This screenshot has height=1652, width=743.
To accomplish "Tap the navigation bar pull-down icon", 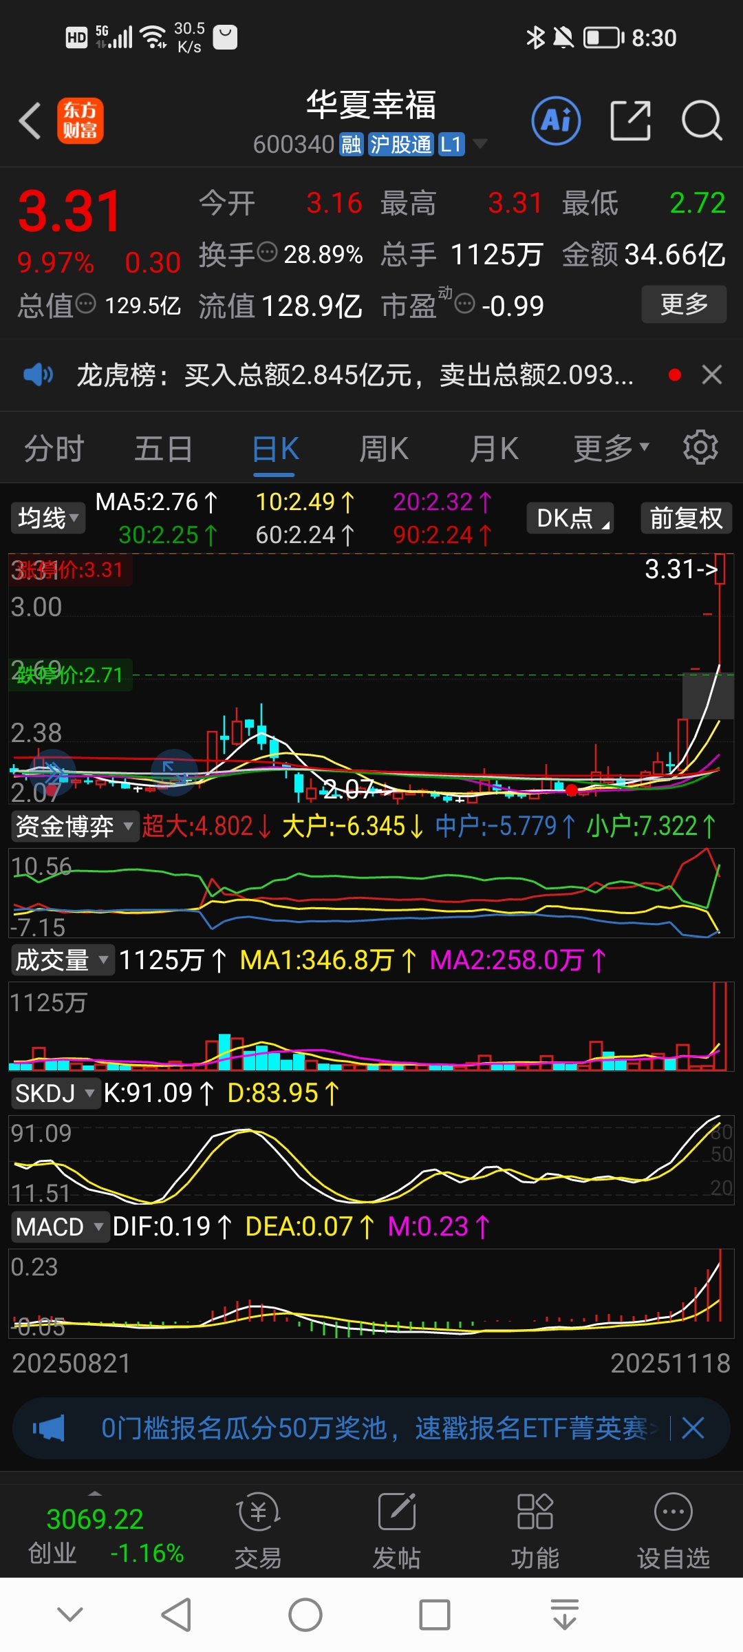I will 565,1615.
